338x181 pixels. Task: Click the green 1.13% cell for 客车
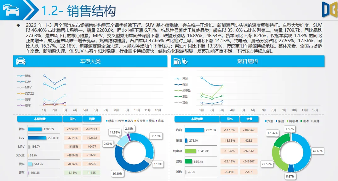73,173
